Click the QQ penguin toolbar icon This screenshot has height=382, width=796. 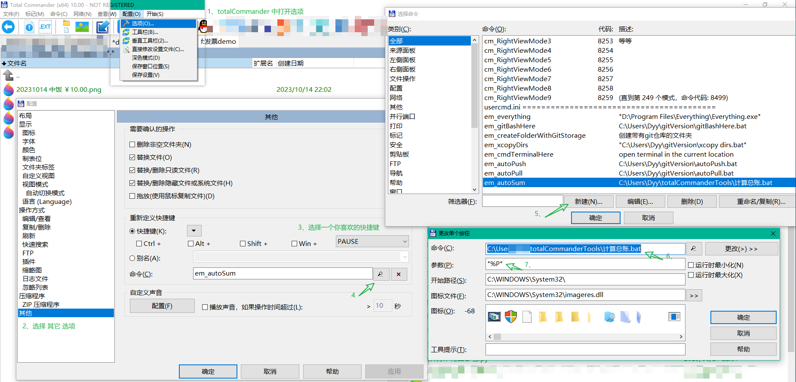[x=203, y=27]
